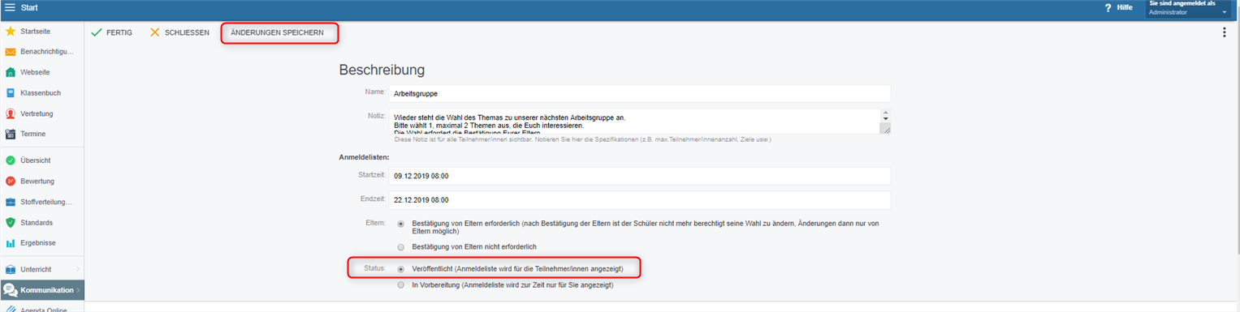Select status In Vorbereitung

coord(400,285)
